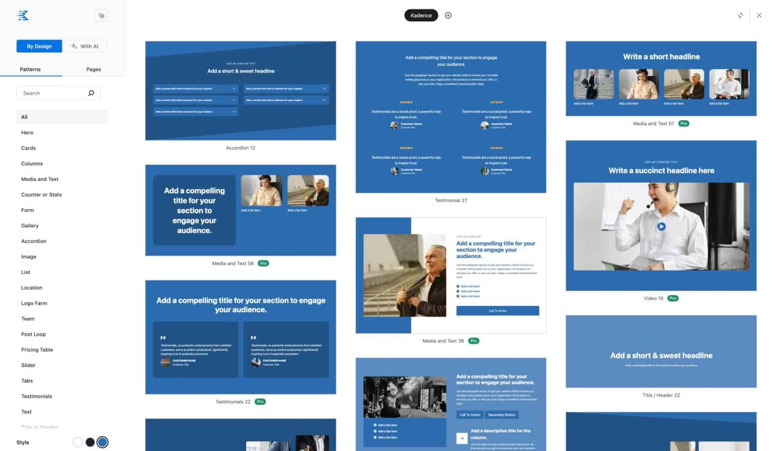Pick the blue style swatch
The image size is (775, 451).
[x=102, y=442]
